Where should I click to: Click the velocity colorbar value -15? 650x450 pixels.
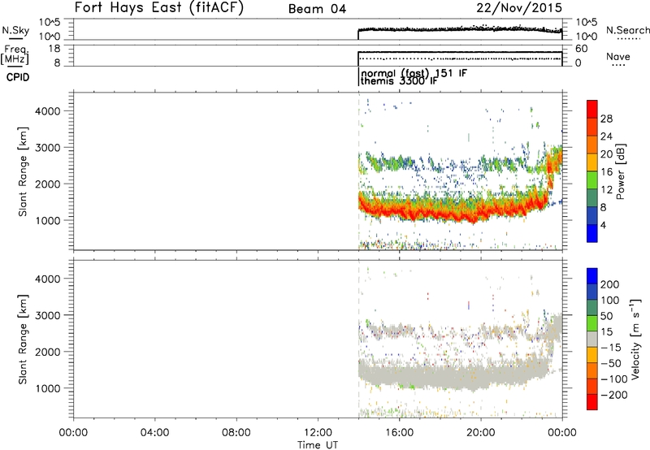coord(611,348)
